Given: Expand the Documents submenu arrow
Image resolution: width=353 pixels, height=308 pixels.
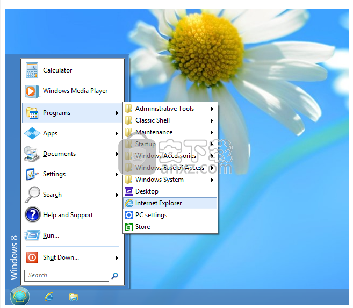Looking at the screenshot, I should 117,154.
